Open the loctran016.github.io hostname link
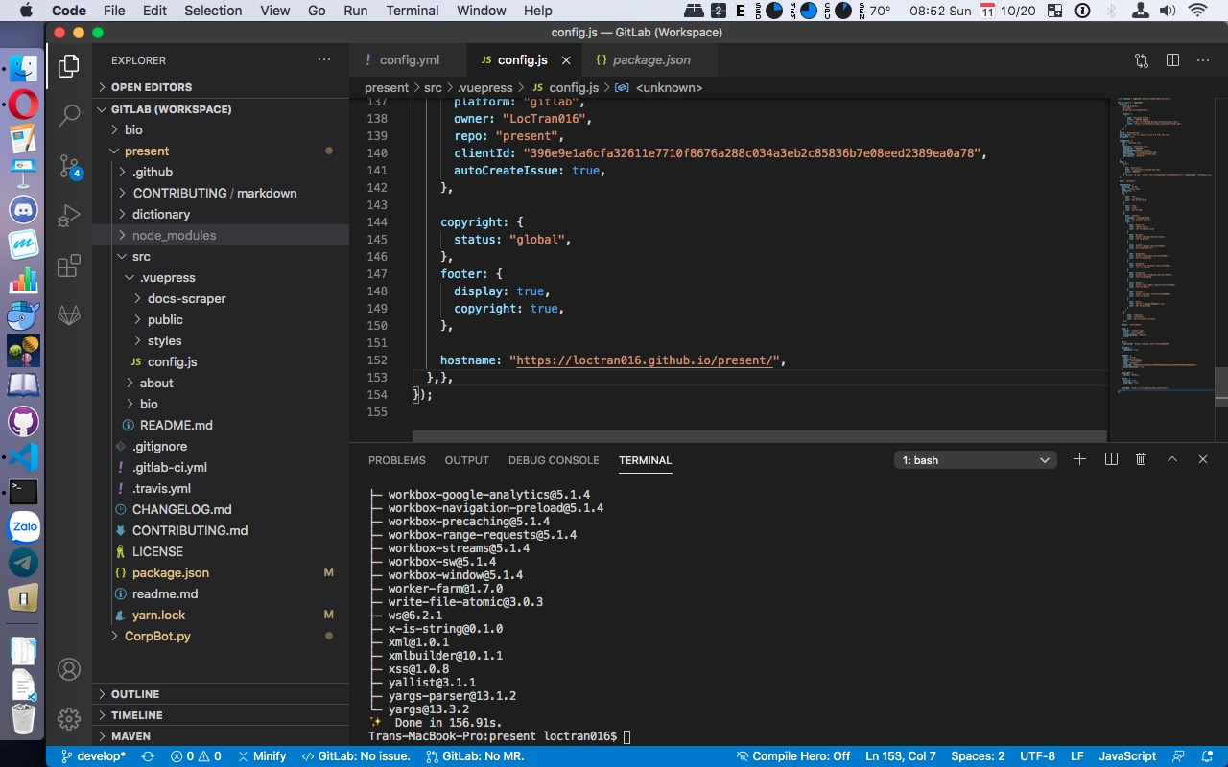1228x767 pixels. pyautogui.click(x=647, y=360)
